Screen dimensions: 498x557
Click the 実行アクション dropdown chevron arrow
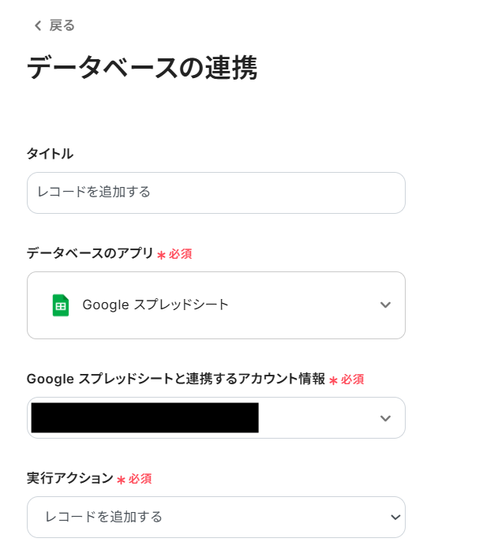tap(395, 518)
